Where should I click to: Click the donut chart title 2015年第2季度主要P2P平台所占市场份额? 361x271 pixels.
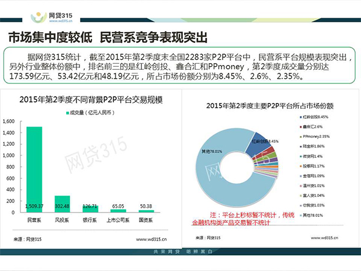(270, 106)
